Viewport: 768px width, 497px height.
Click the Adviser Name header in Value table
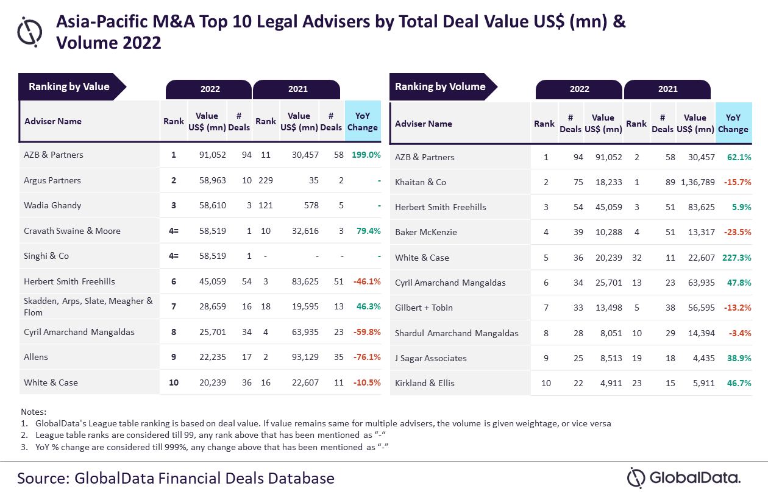point(53,121)
